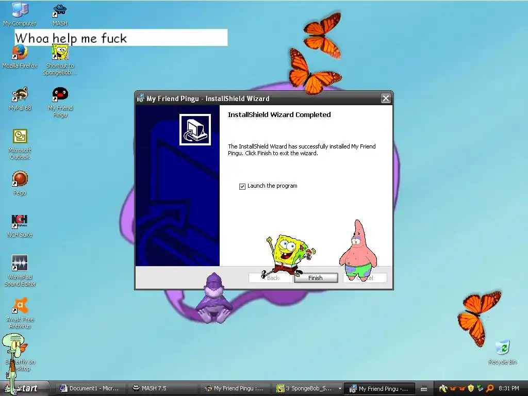Open the Recycle Bin
528x396 pixels.
[502, 352]
